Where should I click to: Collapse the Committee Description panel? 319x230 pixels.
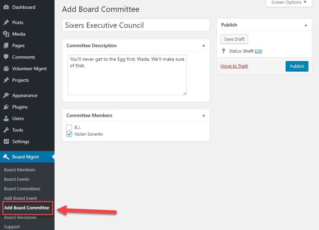point(204,45)
